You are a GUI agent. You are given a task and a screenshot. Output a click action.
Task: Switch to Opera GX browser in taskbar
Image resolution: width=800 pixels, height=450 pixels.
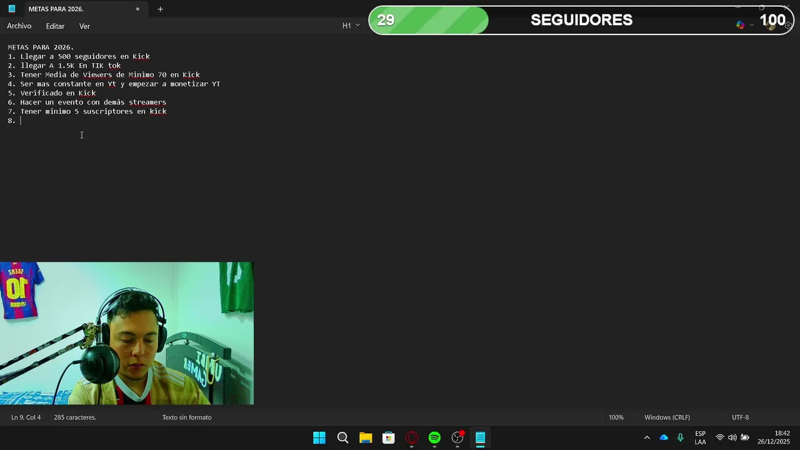coord(411,437)
